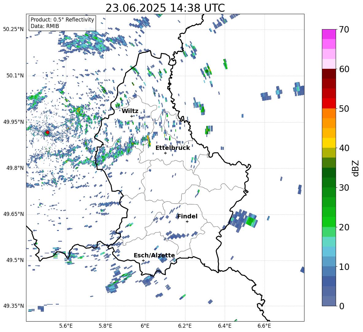Click the 50.25°N latitude label
This screenshot has width=363, height=332.
coord(13,29)
